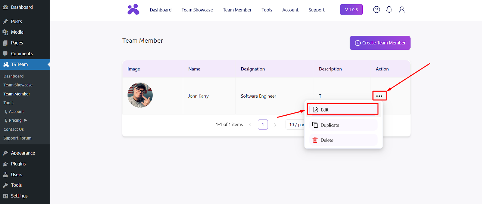Viewport: 482px width, 204px height.
Task: Open the Support link in top navigation
Action: pyautogui.click(x=316, y=10)
